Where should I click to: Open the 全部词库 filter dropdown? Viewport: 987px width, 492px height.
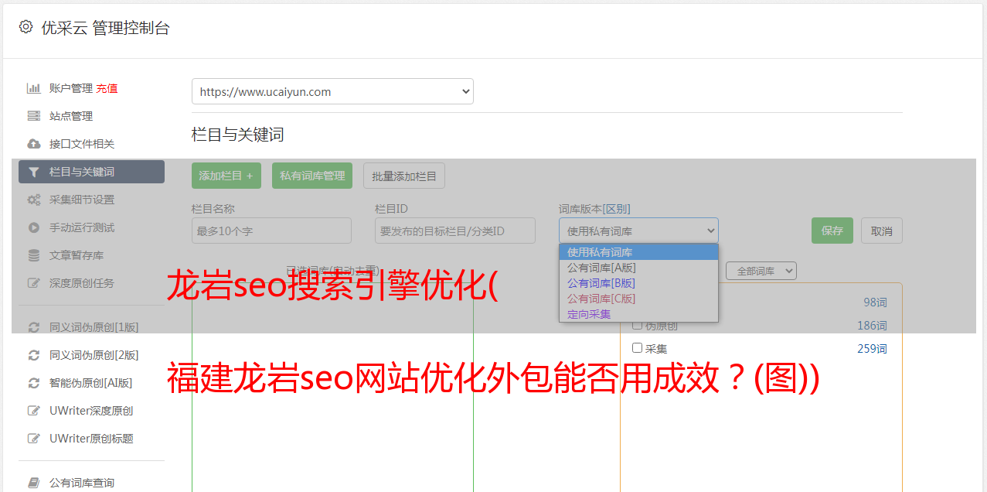[x=761, y=271]
